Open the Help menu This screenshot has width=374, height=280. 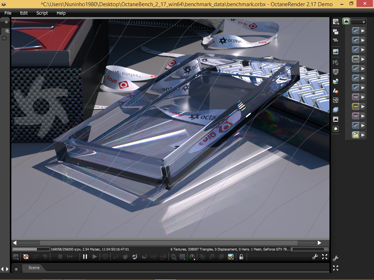(x=61, y=13)
